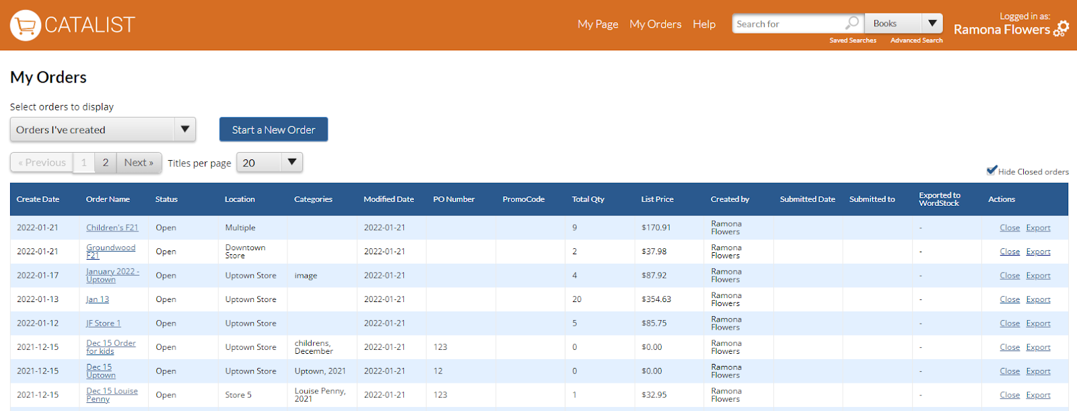Close the JF Store 1 order
Viewport: 1077px width, 411px height.
(1010, 324)
